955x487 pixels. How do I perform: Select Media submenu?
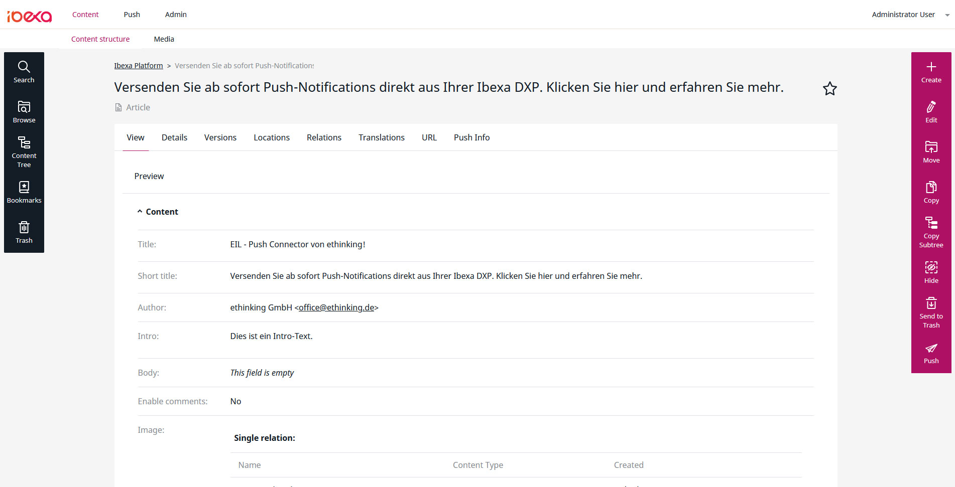164,39
